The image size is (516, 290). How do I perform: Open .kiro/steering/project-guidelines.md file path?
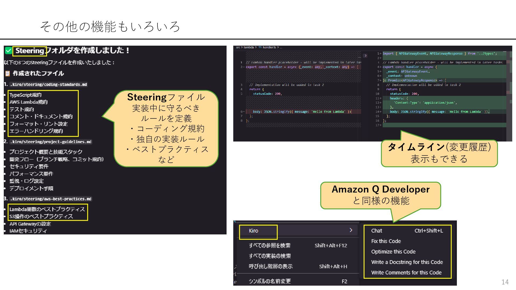coord(51,142)
